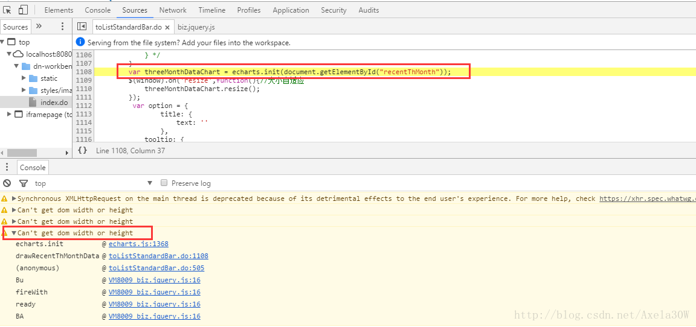This screenshot has width=696, height=327.
Task: Open VM8009 biz.jquery.js:16 link for Bu
Action: (x=155, y=280)
